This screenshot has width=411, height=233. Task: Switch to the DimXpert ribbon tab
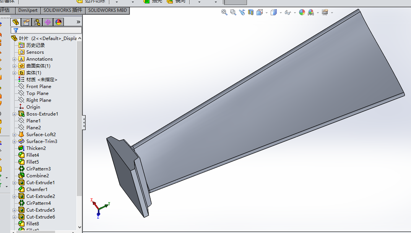[x=28, y=10]
